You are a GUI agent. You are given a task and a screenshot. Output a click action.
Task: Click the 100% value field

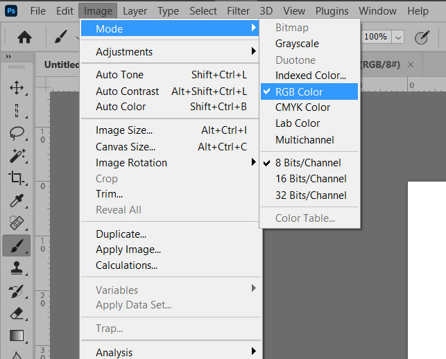[376, 37]
